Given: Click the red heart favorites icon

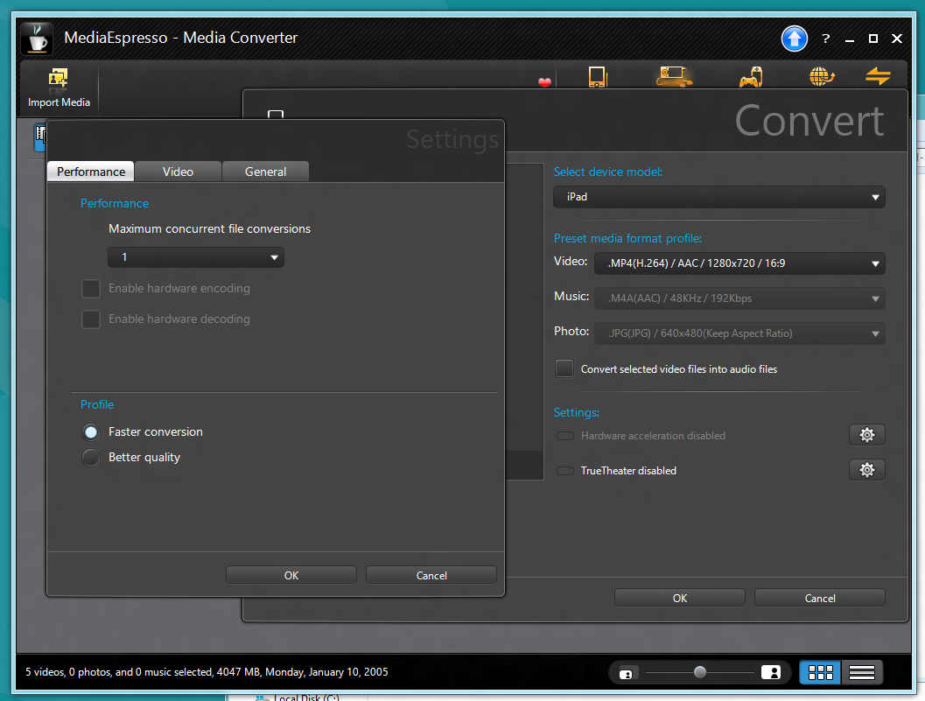Looking at the screenshot, I should click(544, 82).
